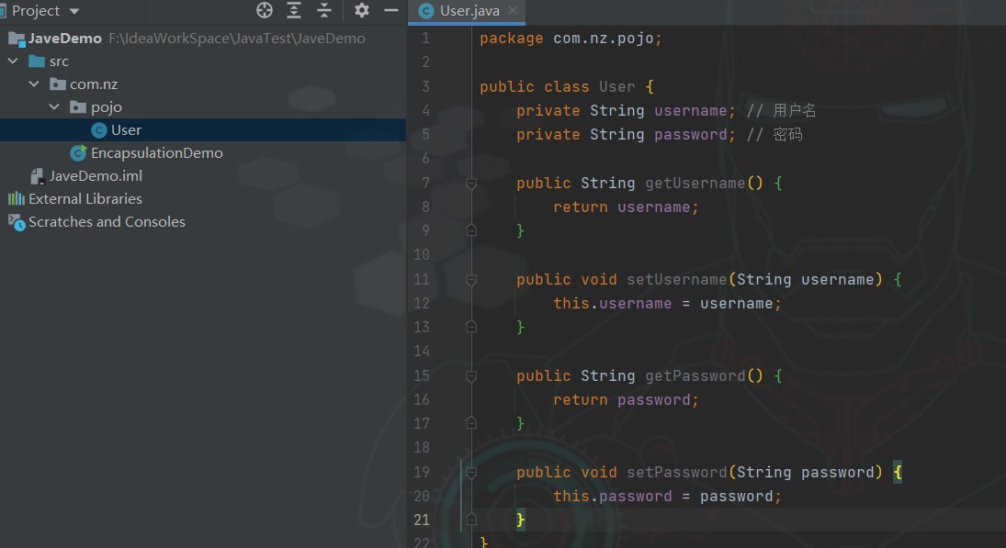Close the User.java tab

[512, 11]
